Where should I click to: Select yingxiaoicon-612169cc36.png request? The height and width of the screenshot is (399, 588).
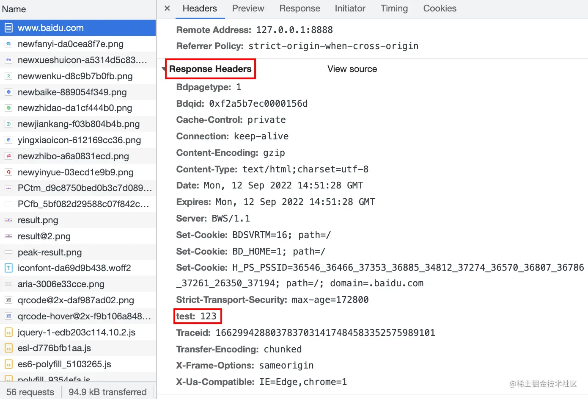(78, 140)
